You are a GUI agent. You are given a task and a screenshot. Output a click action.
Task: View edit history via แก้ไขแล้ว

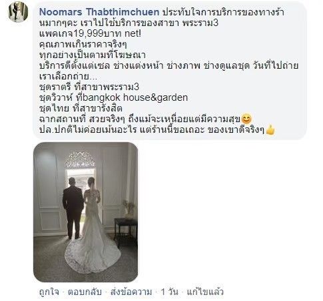205,292
